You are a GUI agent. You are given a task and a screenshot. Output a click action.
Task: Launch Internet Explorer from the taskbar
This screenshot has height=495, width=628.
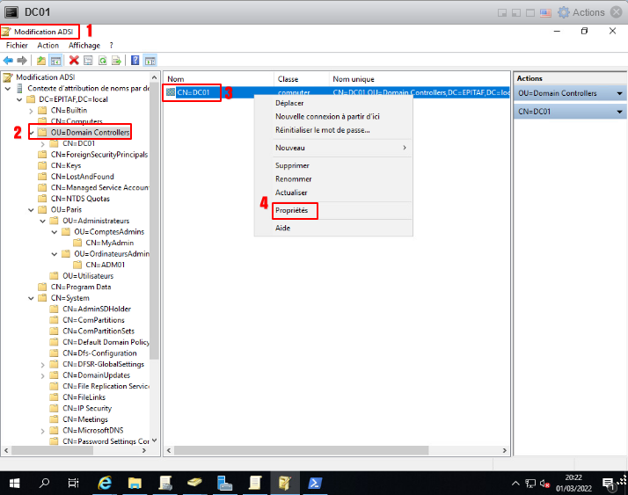[105, 483]
